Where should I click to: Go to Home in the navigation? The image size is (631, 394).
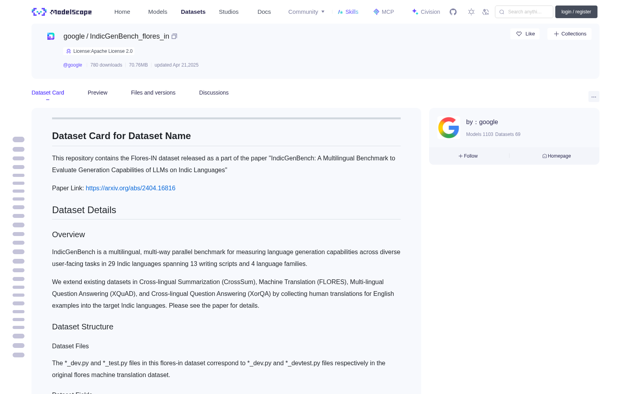point(122,12)
